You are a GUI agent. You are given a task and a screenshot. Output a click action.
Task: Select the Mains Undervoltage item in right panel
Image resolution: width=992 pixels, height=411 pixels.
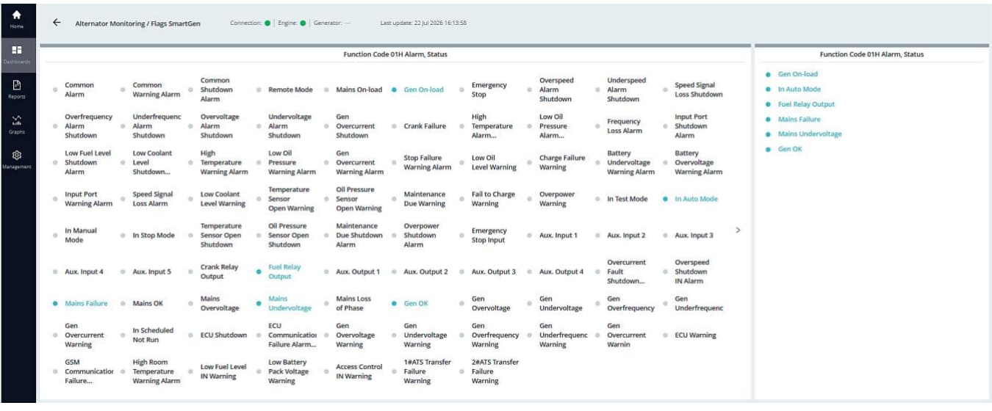pyautogui.click(x=803, y=134)
